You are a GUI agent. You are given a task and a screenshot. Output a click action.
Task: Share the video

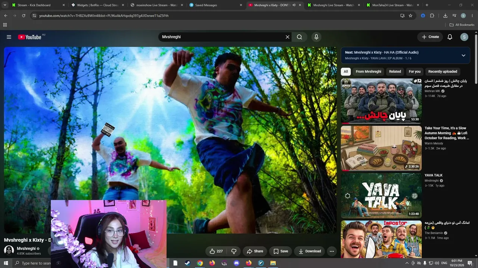tap(255, 251)
